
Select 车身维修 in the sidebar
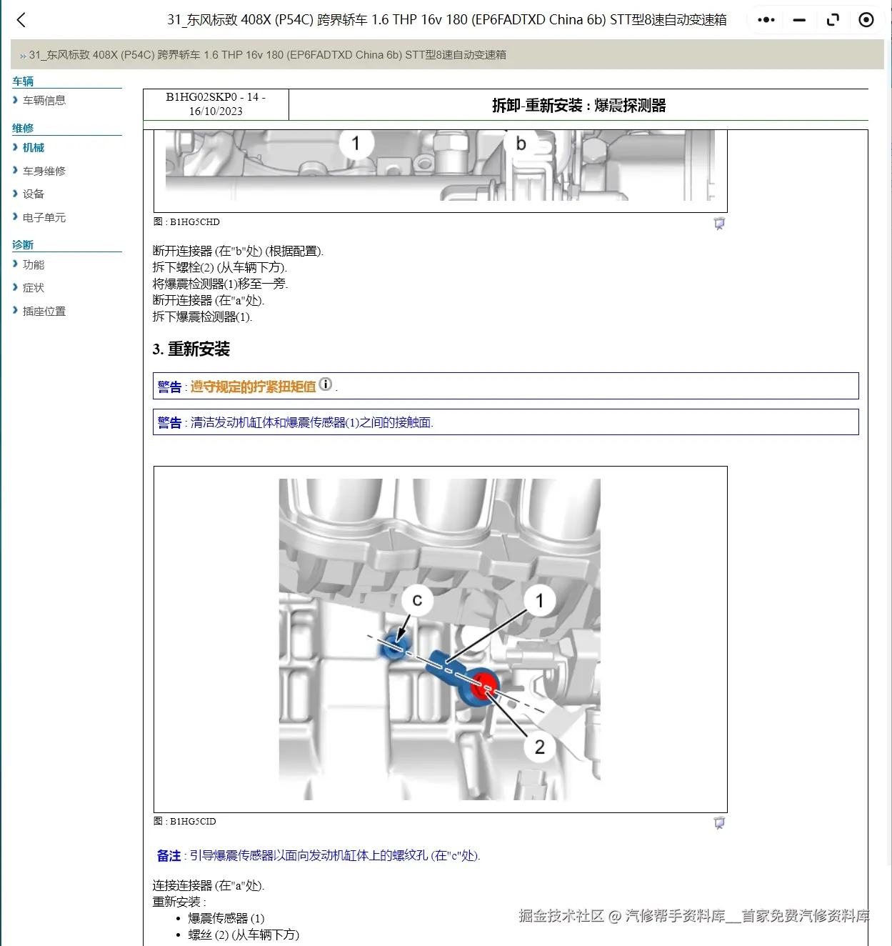[x=44, y=170]
